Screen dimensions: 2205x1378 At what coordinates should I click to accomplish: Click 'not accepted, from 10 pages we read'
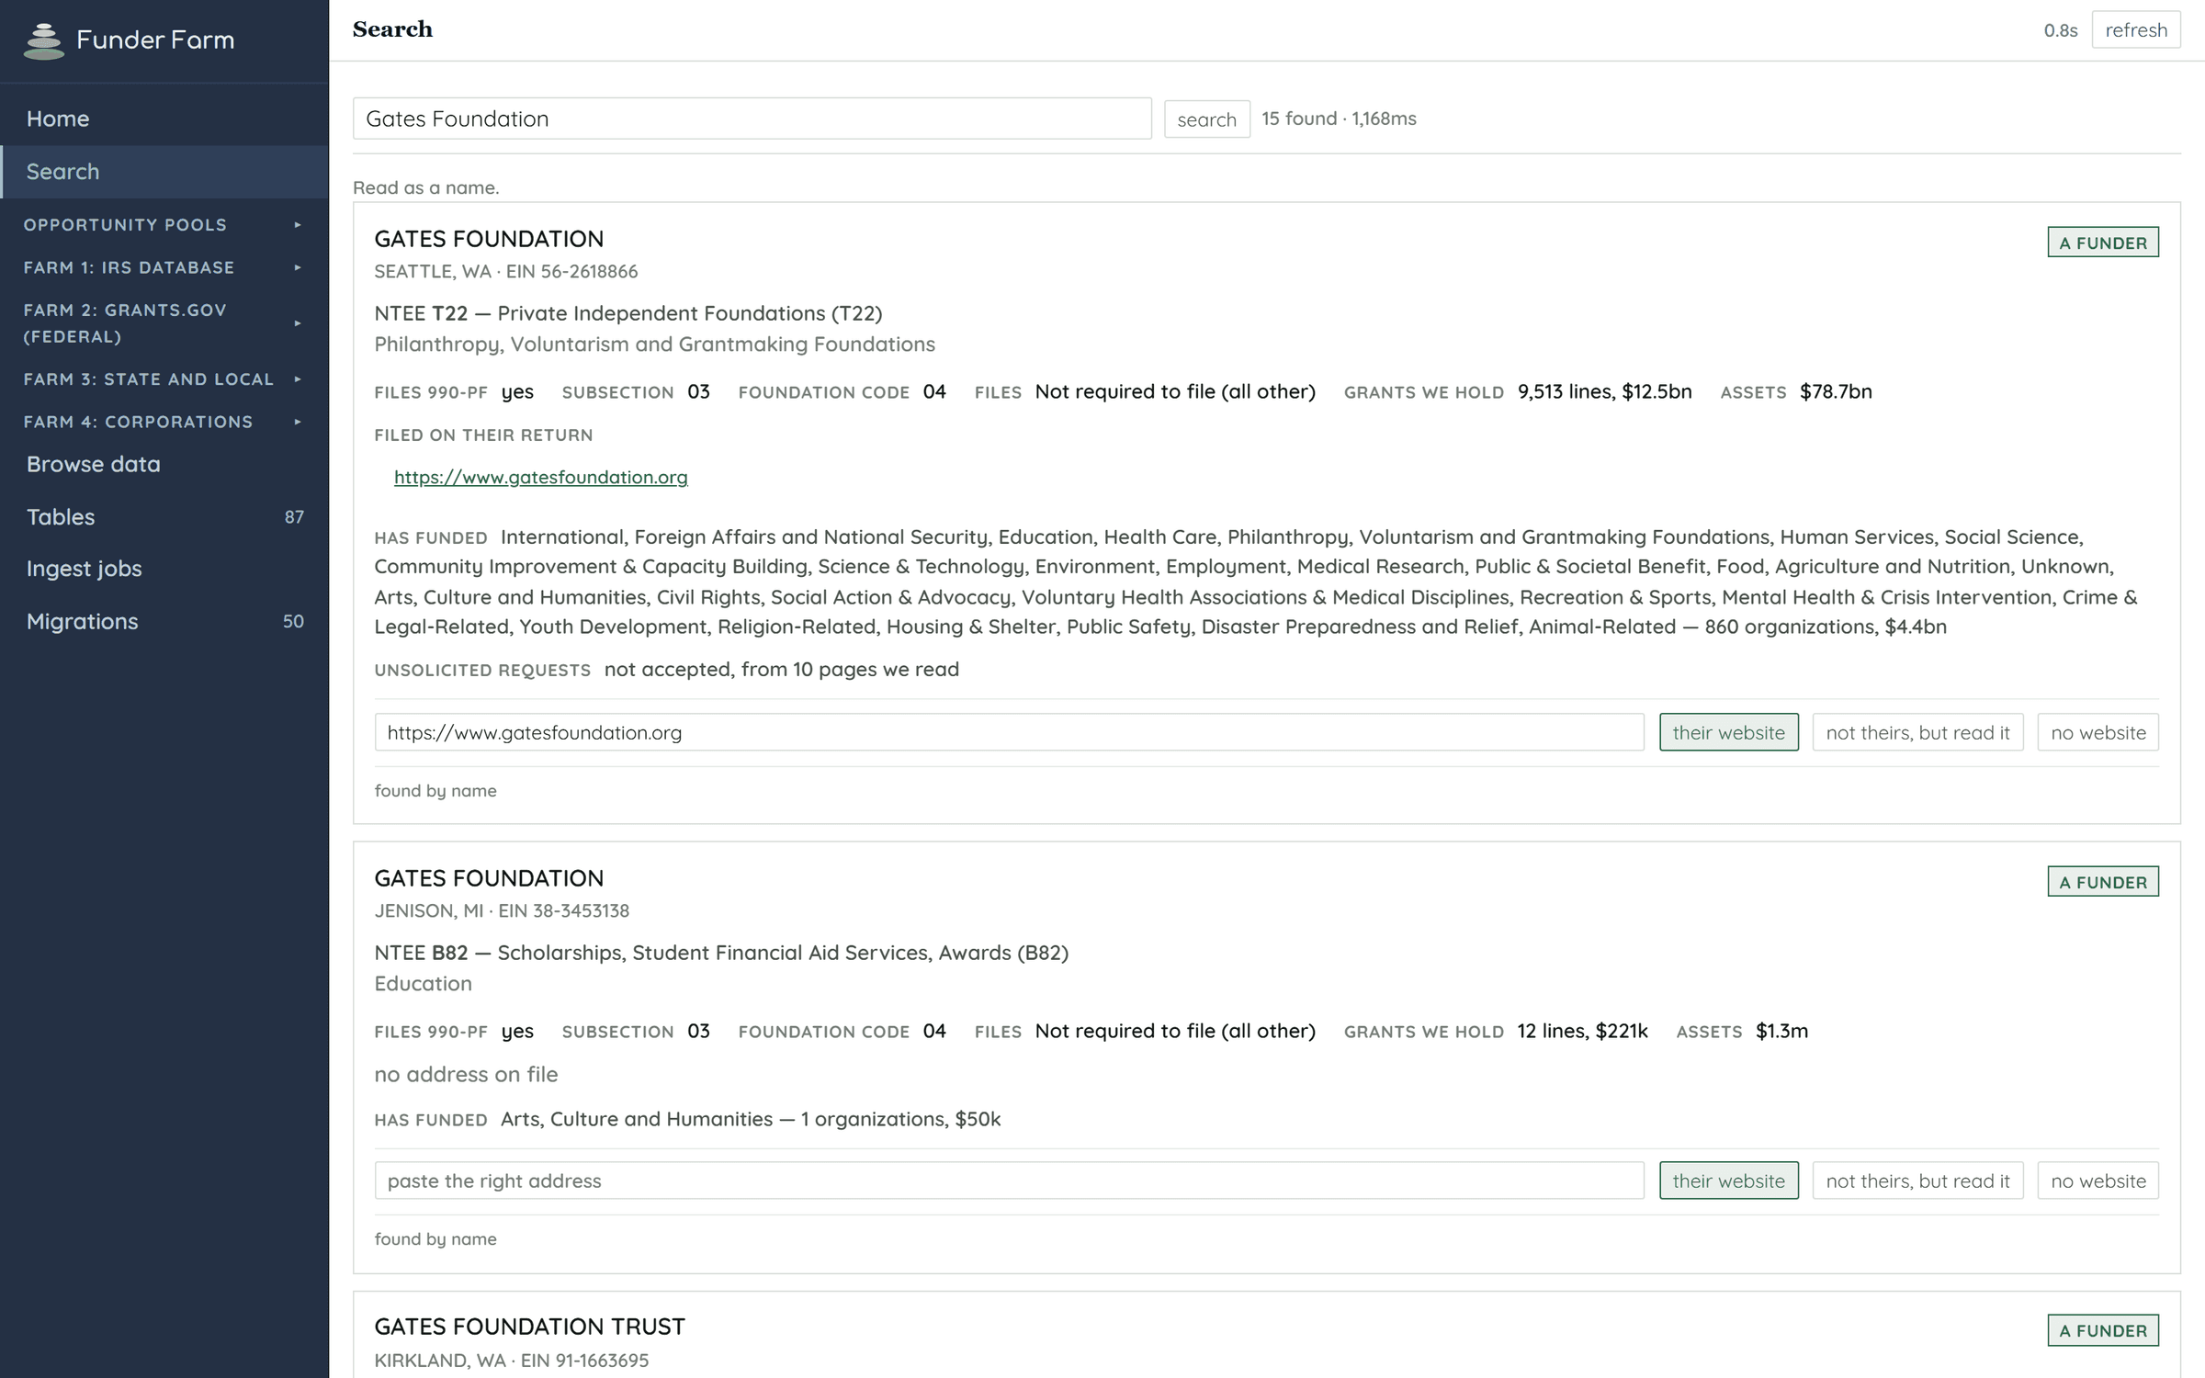tap(782, 669)
